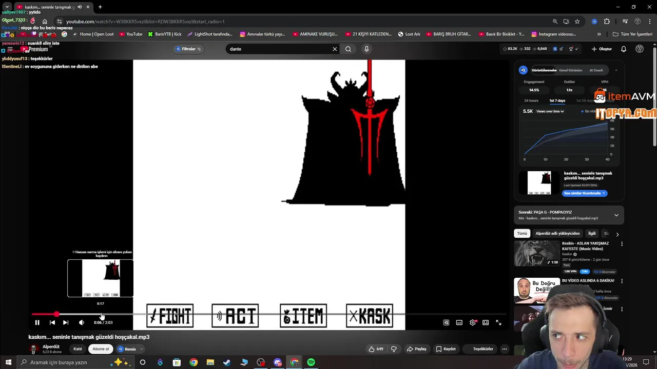Select the Görüntülenmeler tab in vidIQ

pos(544,70)
